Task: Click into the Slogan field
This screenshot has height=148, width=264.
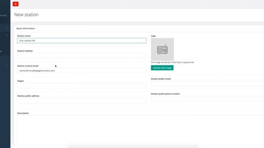Action: tap(82, 86)
